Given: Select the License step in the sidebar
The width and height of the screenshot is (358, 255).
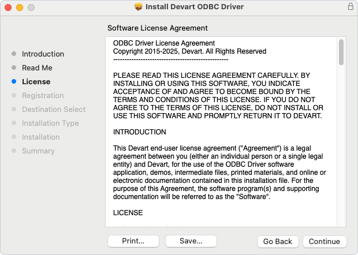Looking at the screenshot, I should 36,82.
